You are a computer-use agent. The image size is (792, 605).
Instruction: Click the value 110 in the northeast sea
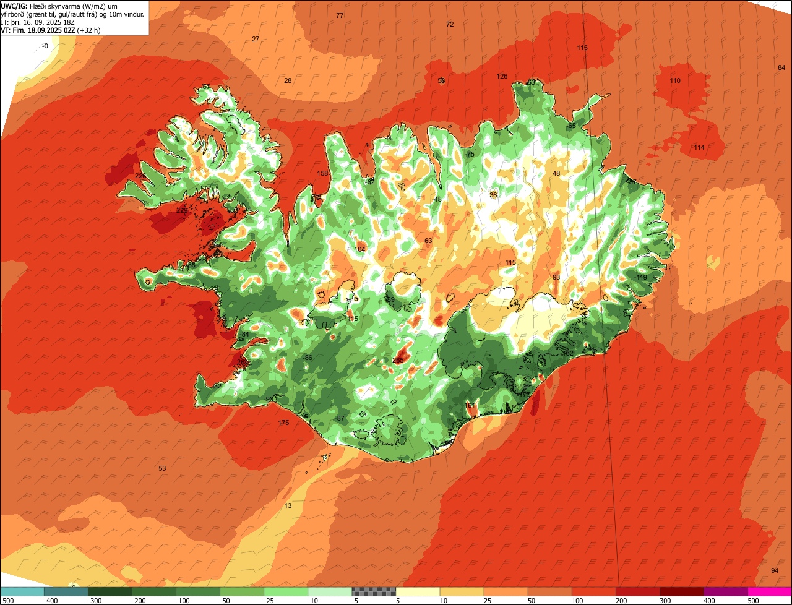point(675,80)
